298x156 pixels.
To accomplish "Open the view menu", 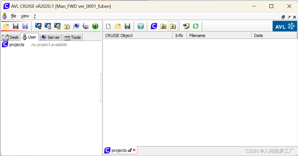I will 25,16.
